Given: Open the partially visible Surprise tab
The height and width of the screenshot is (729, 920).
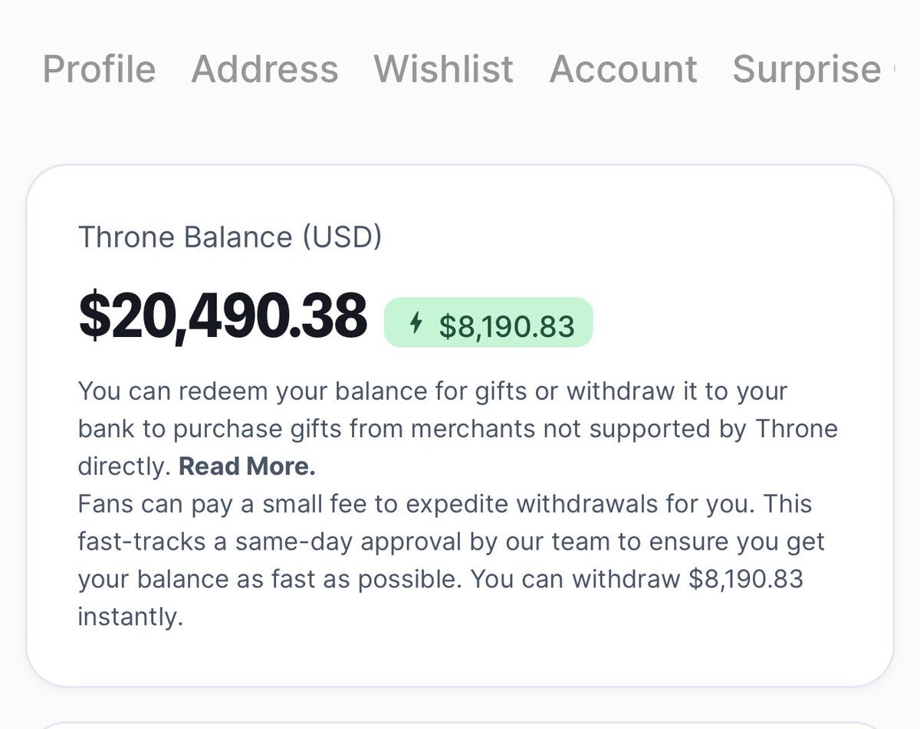Looking at the screenshot, I should (x=807, y=69).
